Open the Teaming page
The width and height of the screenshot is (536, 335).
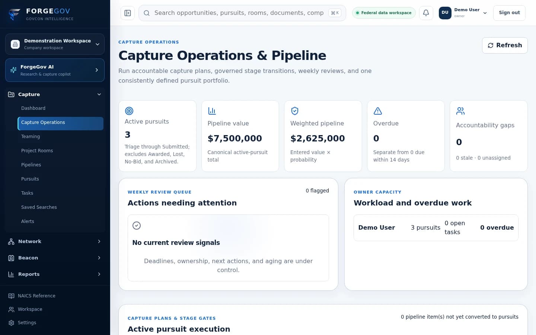60,137
